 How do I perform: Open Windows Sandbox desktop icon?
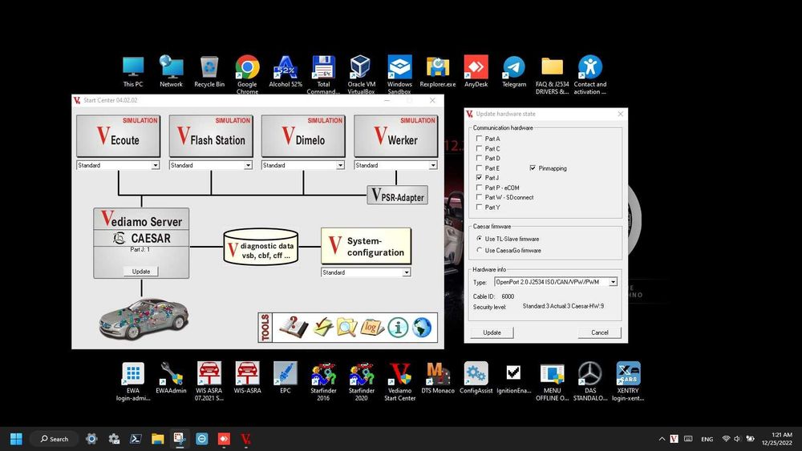pos(399,74)
